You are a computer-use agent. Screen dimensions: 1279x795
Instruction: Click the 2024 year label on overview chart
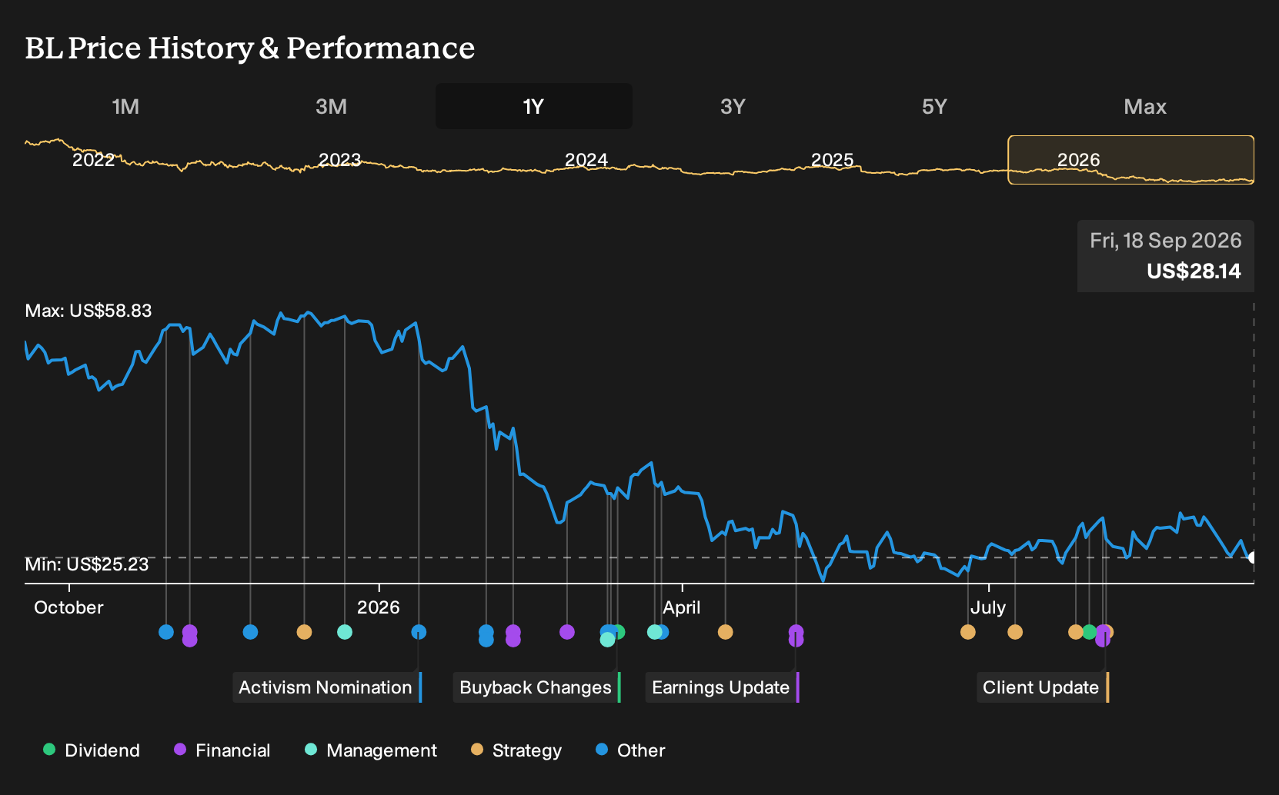(x=586, y=160)
